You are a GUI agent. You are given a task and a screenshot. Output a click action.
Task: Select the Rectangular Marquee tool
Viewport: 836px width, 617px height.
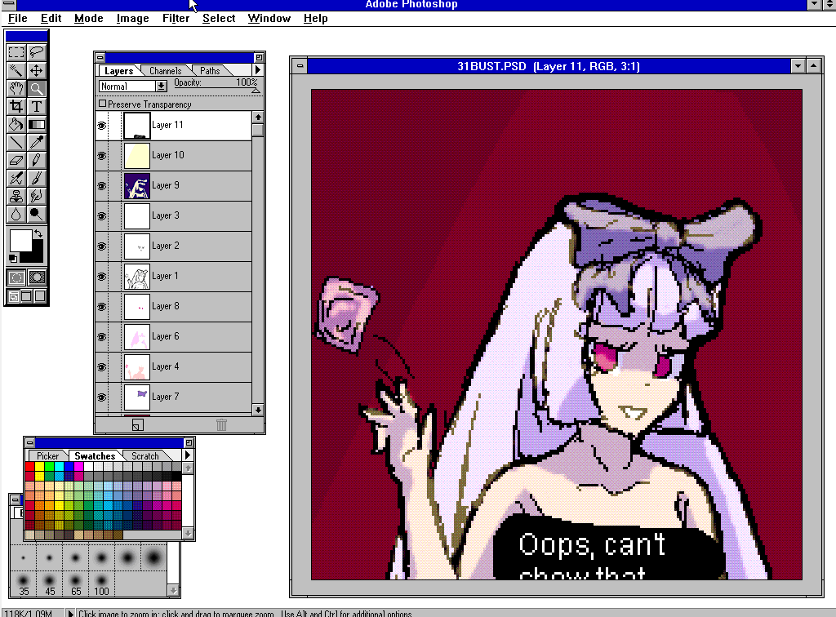[16, 52]
